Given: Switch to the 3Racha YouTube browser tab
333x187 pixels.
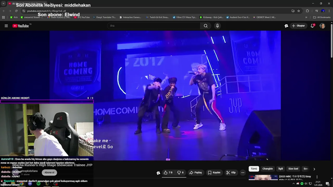Looking at the screenshot, I should (27, 3).
